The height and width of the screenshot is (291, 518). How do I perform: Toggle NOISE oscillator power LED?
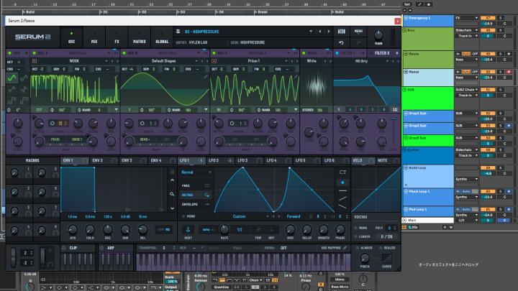point(304,52)
